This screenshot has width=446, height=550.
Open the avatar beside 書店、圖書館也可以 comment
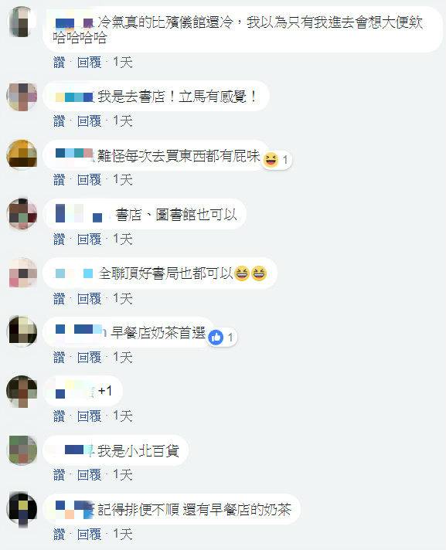pyautogui.click(x=22, y=214)
